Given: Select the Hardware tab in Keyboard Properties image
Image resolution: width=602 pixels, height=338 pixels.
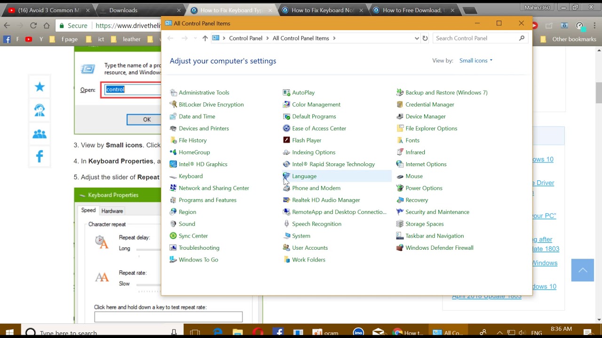Looking at the screenshot, I should coord(112,211).
